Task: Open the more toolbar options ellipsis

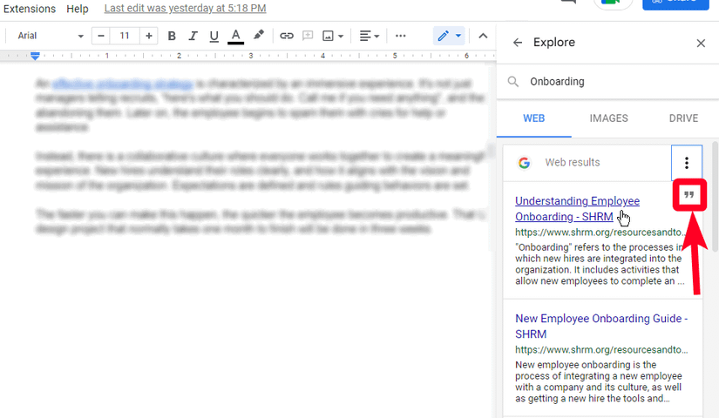Action: coord(401,36)
